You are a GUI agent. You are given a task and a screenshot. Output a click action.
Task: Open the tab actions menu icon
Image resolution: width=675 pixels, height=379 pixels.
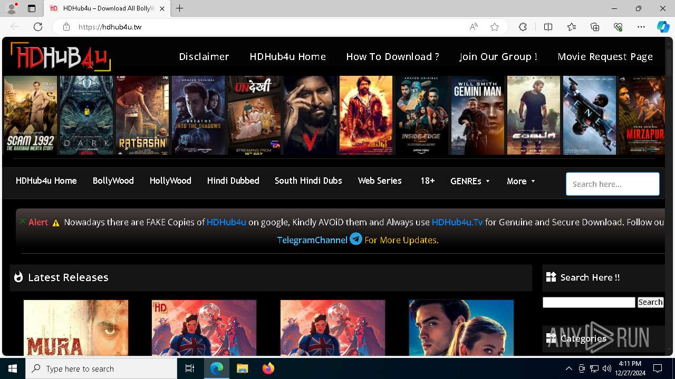tap(32, 8)
